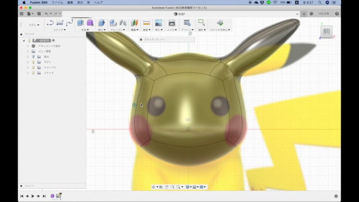Click the New Component assemble icon
This screenshot has height=202, width=359.
[113, 23]
